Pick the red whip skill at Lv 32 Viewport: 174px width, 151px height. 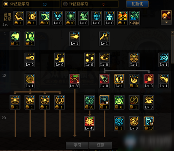point(74,81)
